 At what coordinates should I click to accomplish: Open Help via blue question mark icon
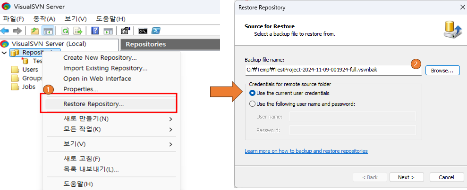point(95,31)
